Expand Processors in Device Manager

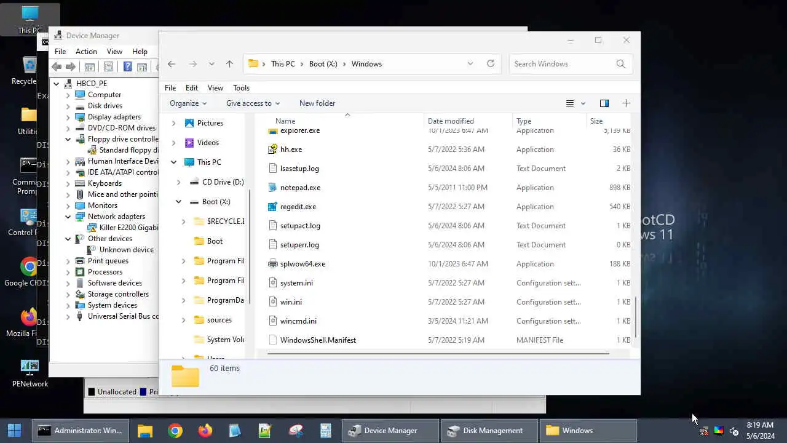tap(68, 272)
